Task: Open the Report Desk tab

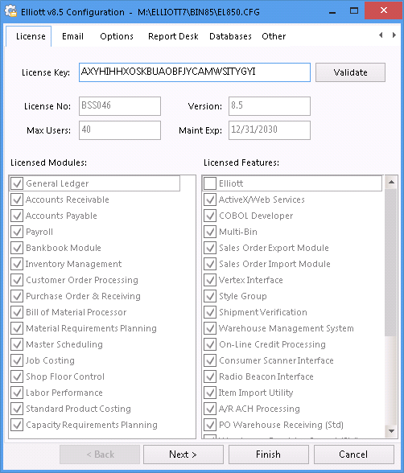Action: pos(173,36)
